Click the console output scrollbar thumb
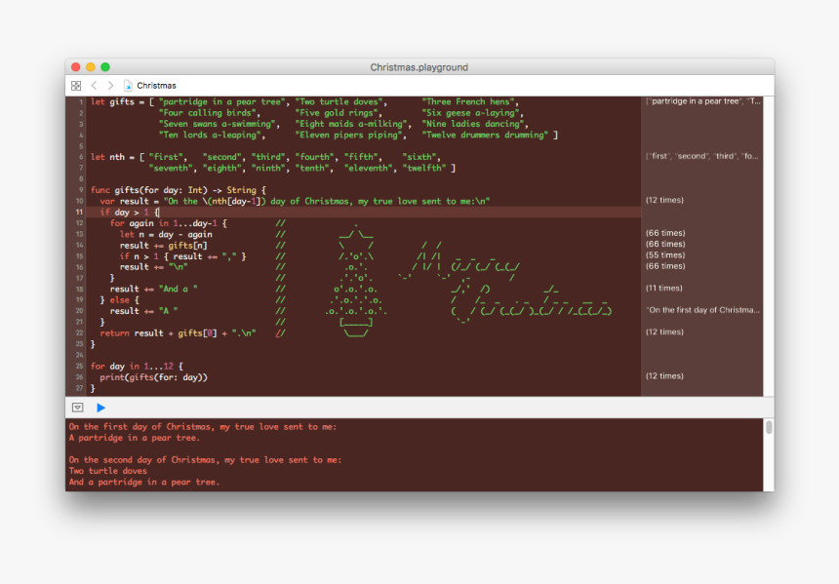Viewport: 839px width, 584px height. pos(769,427)
